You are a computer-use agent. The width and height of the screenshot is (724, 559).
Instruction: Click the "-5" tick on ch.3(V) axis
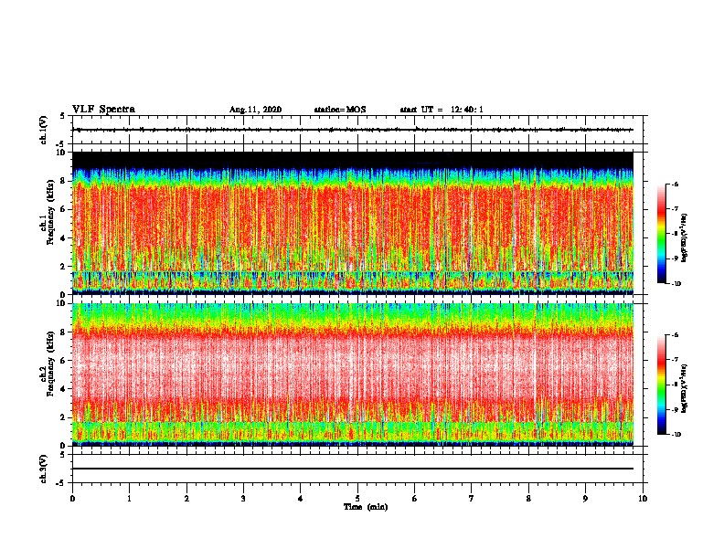[61, 483]
